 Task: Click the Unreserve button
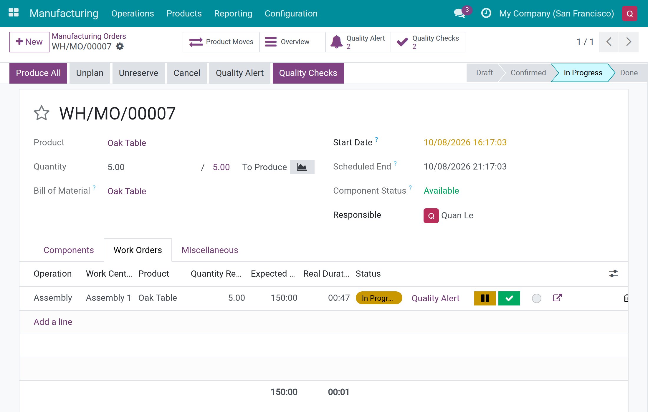pos(138,73)
